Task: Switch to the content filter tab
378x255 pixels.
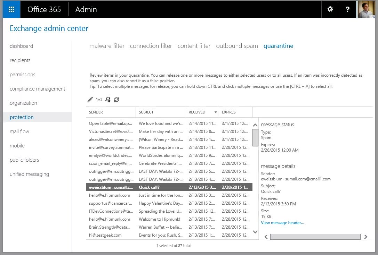Action: point(194,46)
